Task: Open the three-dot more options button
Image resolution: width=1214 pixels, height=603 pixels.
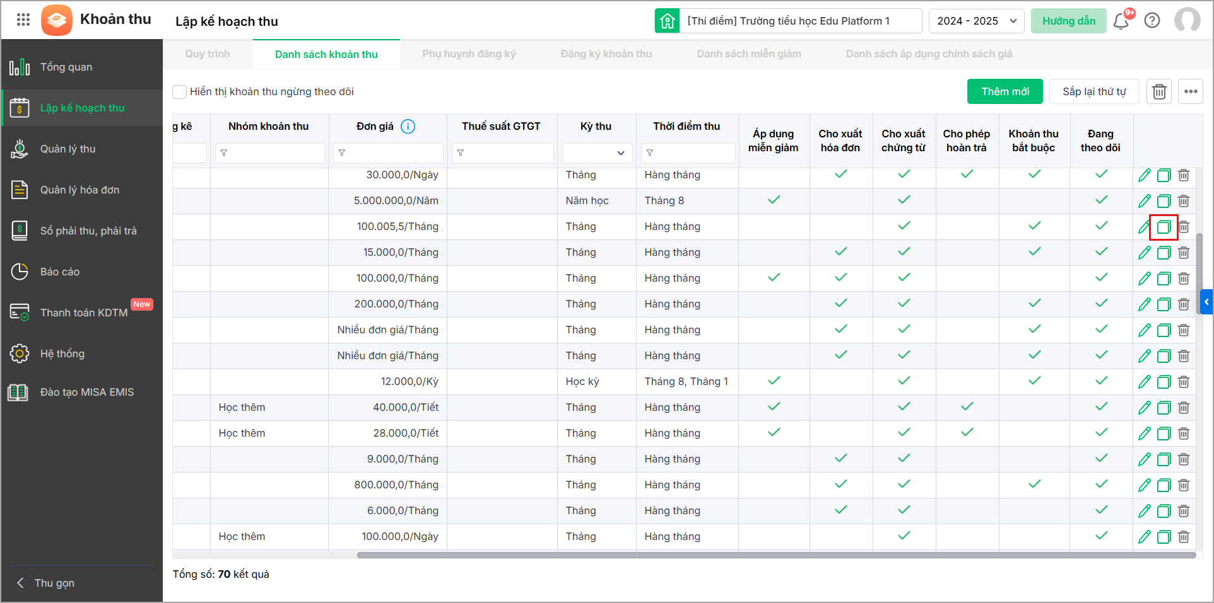Action: [1191, 92]
